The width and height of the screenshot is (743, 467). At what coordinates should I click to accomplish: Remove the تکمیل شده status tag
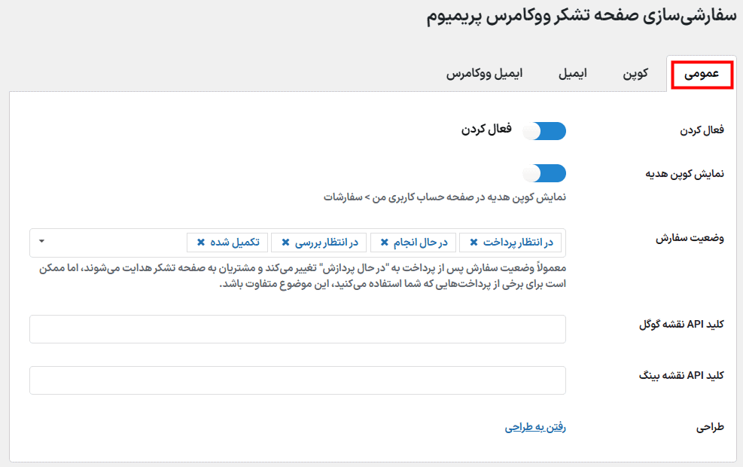click(201, 243)
